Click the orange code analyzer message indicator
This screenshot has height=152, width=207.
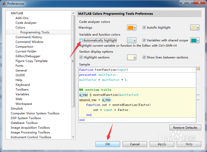point(198,68)
